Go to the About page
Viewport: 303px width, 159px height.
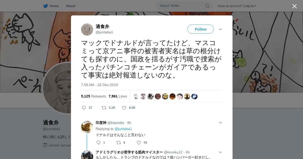pyautogui.click(x=70, y=6)
